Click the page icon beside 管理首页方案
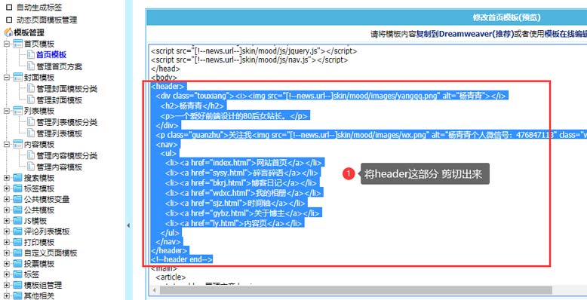This screenshot has width=587, height=300. (x=31, y=66)
